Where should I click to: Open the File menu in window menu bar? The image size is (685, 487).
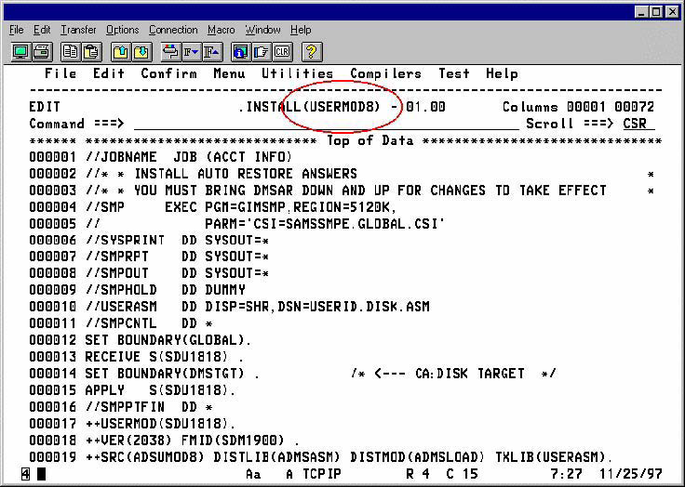[x=16, y=30]
